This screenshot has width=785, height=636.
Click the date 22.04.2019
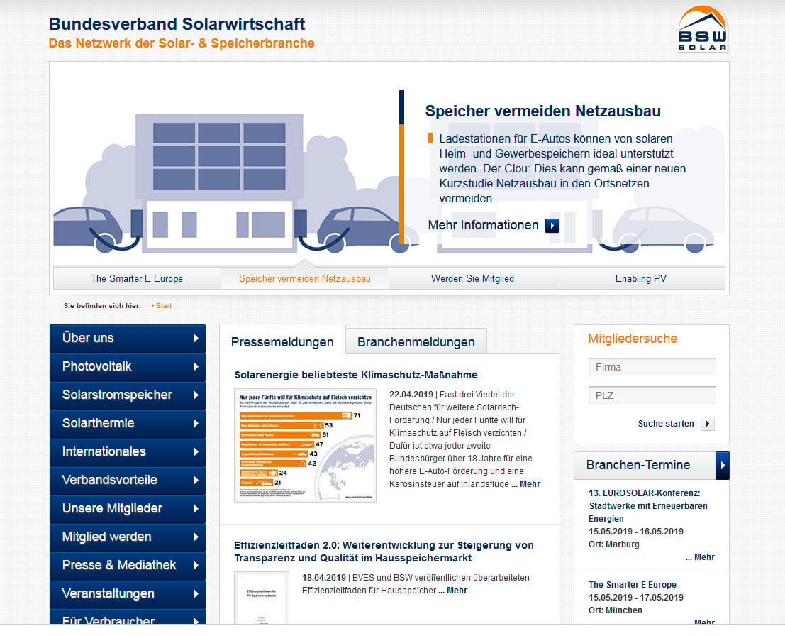(x=411, y=395)
